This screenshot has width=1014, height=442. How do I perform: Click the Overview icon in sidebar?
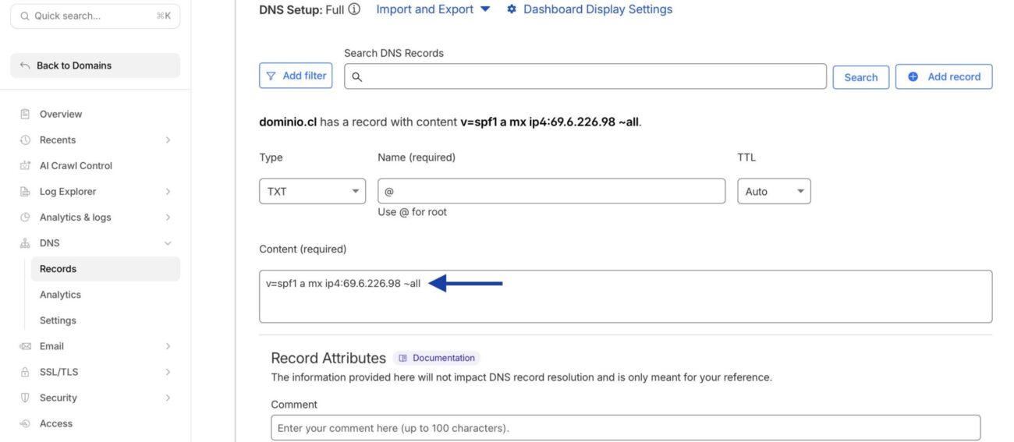[x=25, y=114]
